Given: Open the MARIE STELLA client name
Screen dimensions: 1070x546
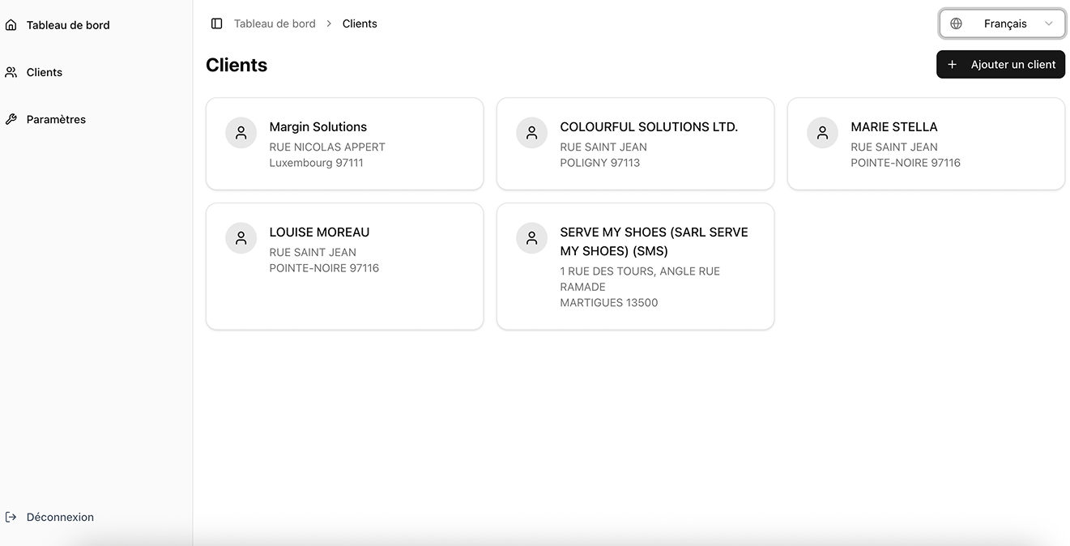Looking at the screenshot, I should tap(894, 126).
